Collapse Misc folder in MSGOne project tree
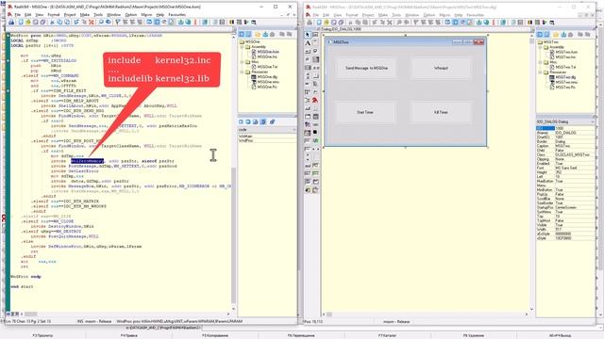Image resolution: width=604 pixels, height=339 pixels. [243, 61]
